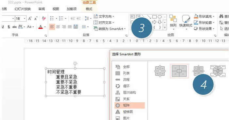229x120 pixels.
Task: Choose the cycle matrix layout thumbnail
Action: pyautogui.click(x=218, y=71)
